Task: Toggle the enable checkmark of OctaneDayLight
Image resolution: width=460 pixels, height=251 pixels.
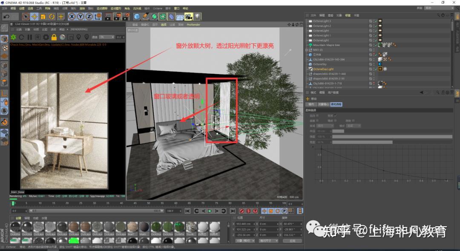Action: coord(376,69)
